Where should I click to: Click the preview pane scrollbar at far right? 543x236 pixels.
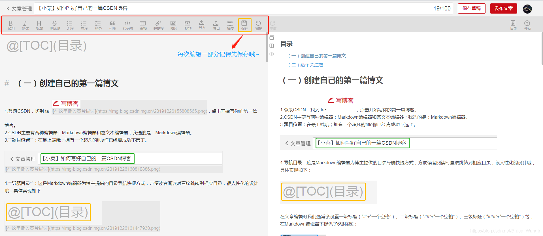click(542, 48)
